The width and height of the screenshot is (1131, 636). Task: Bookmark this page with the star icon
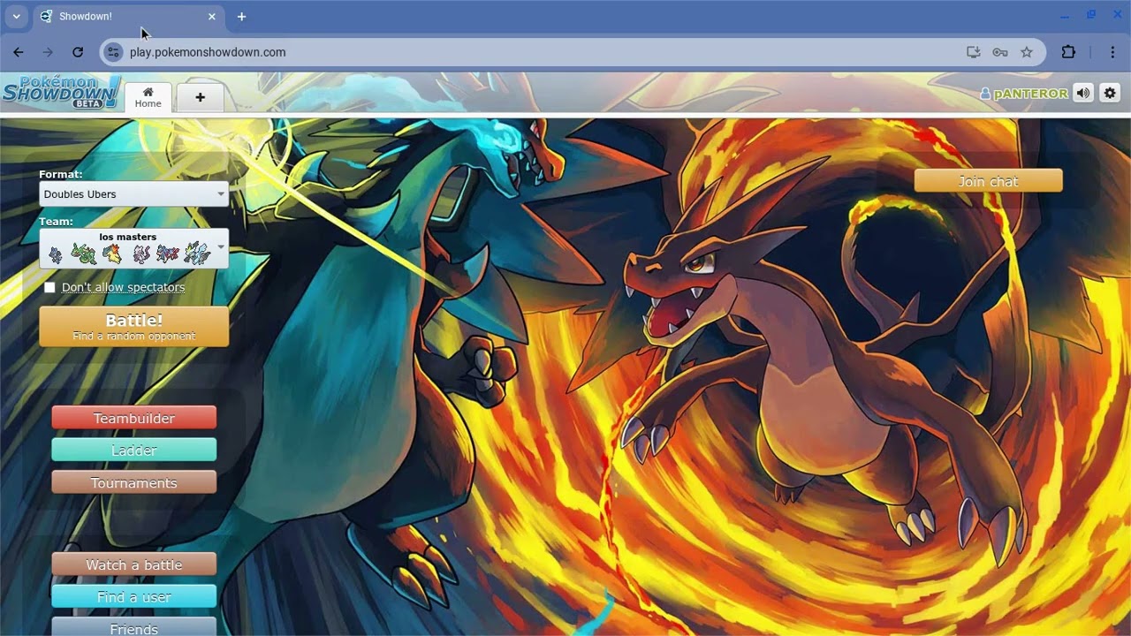tap(1027, 52)
